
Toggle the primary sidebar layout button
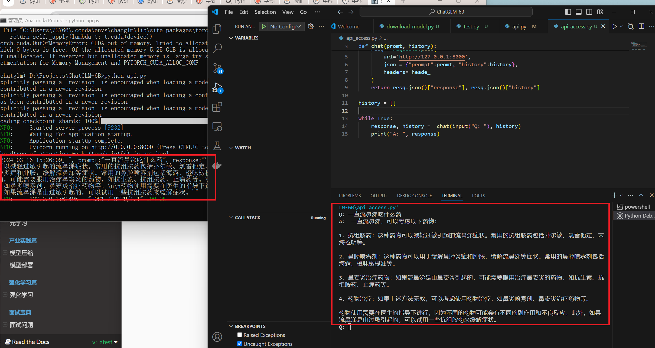(x=568, y=12)
